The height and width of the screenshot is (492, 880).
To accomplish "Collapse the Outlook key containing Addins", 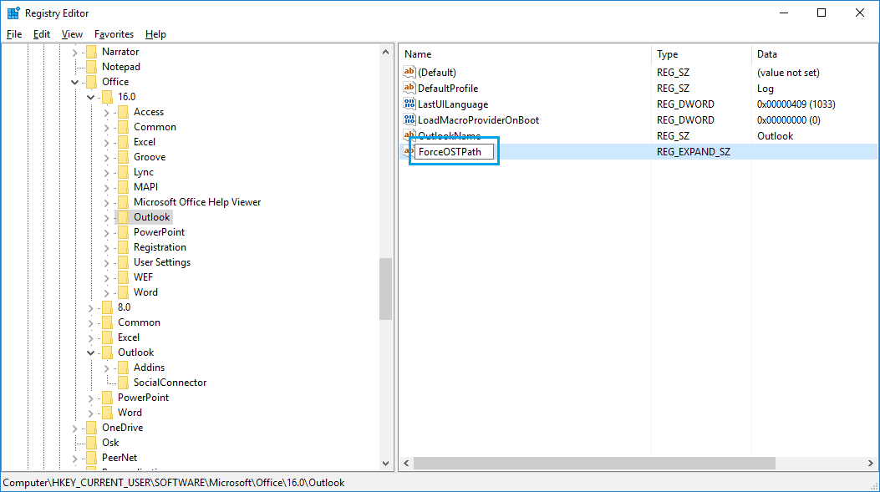I will coord(90,353).
